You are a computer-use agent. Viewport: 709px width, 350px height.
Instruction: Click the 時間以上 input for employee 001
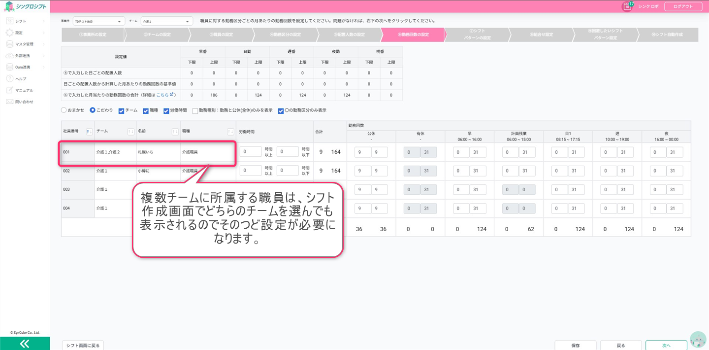point(251,152)
